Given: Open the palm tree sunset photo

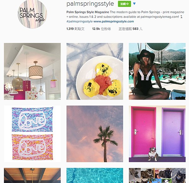Looking at the screenshot, I should (95, 134).
